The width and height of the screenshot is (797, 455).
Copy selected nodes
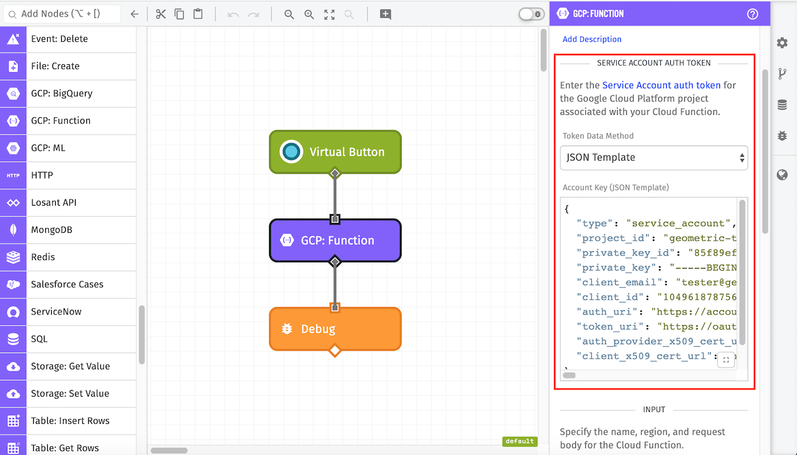pos(179,14)
